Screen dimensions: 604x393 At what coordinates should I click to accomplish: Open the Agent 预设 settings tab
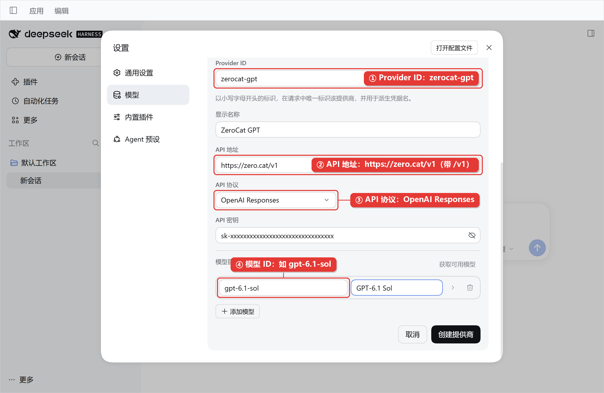pos(148,139)
